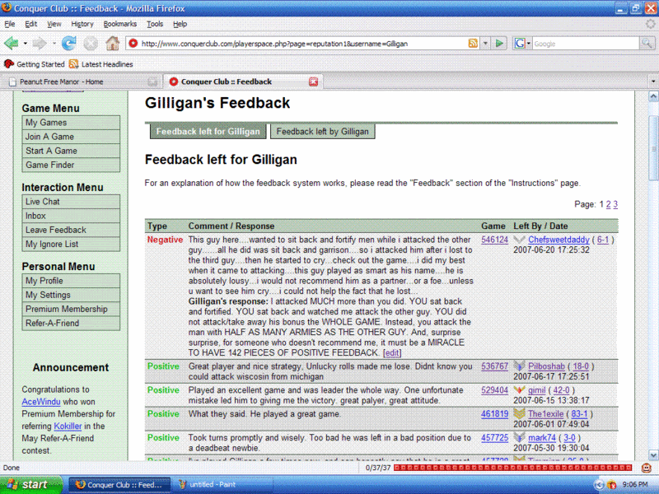The height and width of the screenshot is (494, 659).
Task: Open the File menu
Action: tap(10, 24)
